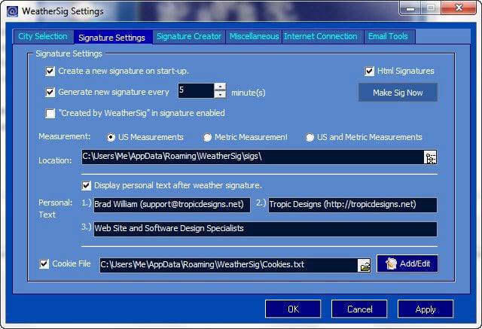Screen dimensions: 482x329
Task: Click Apply to save settings
Action: (x=426, y=309)
